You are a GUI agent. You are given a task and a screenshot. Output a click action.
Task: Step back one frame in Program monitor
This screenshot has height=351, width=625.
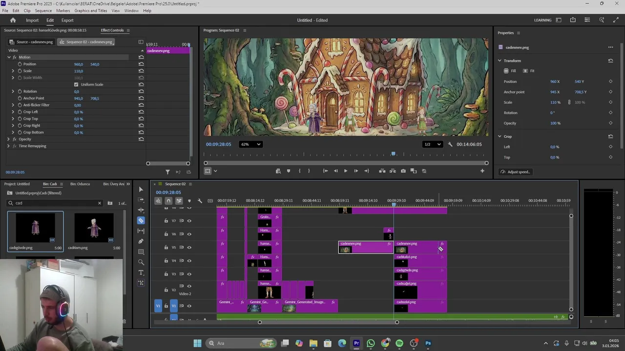[x=335, y=171]
